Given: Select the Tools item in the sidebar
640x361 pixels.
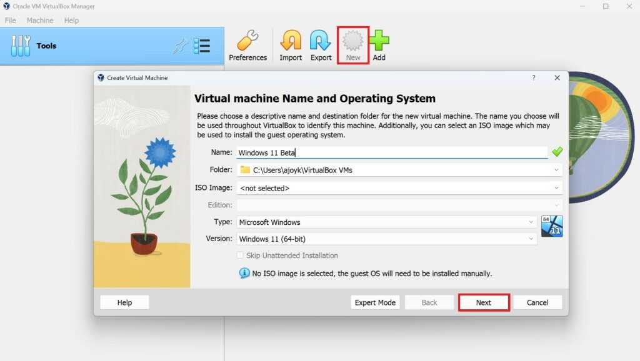Looking at the screenshot, I should click(112, 46).
